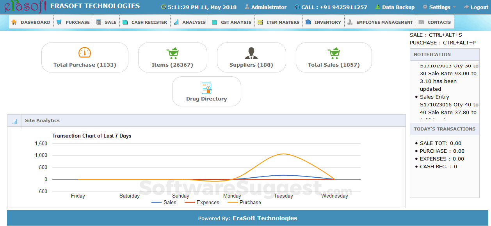Open the Inventory menu
The height and width of the screenshot is (226, 491).
point(323,22)
